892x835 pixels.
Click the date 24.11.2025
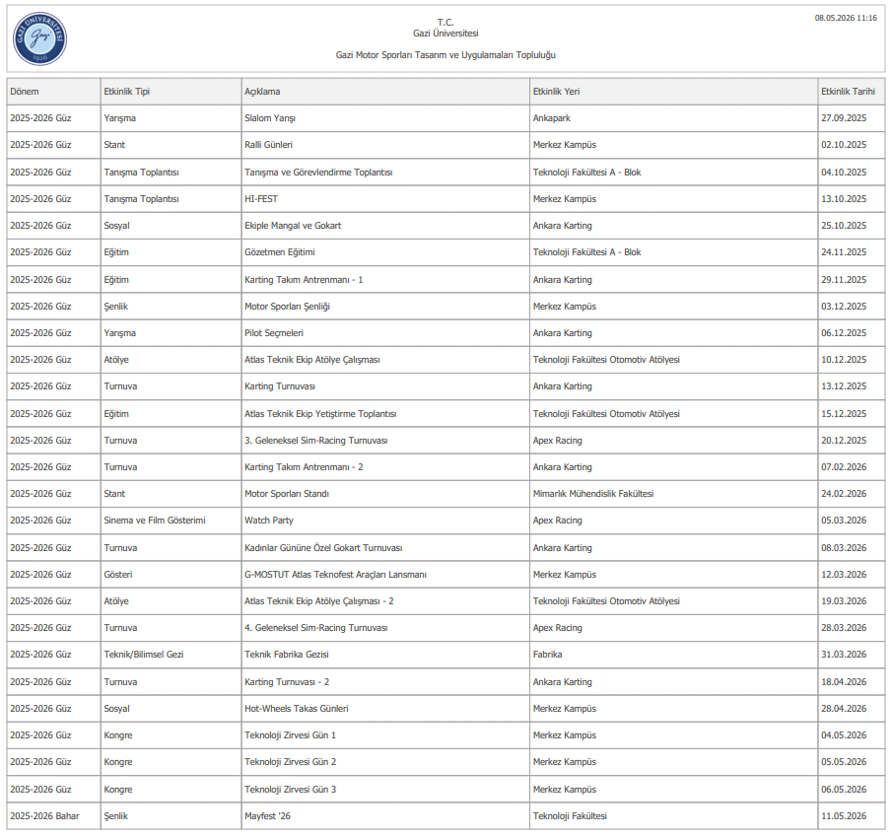pyautogui.click(x=844, y=252)
